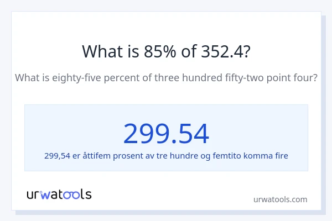Click the word "åttifem" in the answer
The height and width of the screenshot is (221, 332).
click(96, 155)
